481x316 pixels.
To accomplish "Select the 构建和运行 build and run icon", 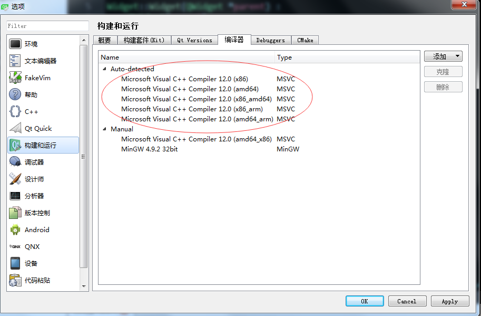I will (15, 145).
